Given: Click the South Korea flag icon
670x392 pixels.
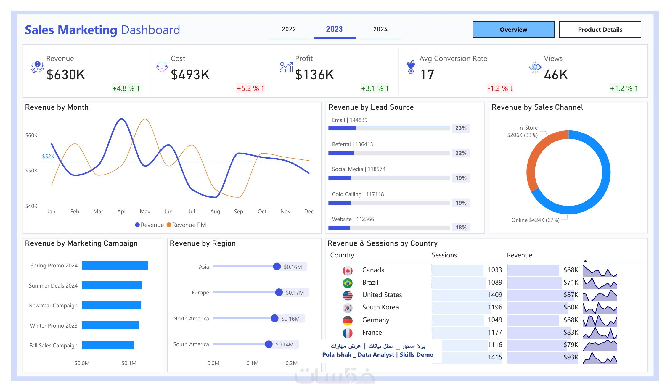Looking at the screenshot, I should (x=348, y=308).
